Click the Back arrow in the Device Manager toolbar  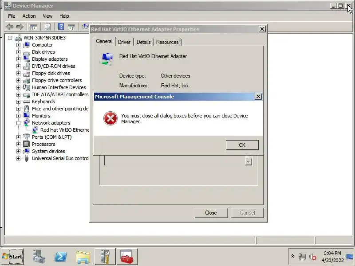(x=10, y=27)
